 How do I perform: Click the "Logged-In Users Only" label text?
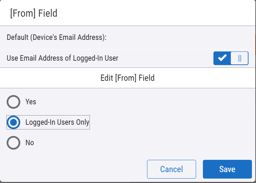click(x=57, y=122)
